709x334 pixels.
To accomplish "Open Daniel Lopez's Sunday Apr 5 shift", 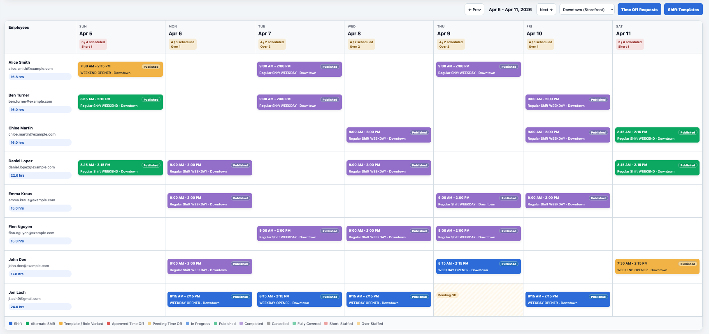I will tap(121, 168).
